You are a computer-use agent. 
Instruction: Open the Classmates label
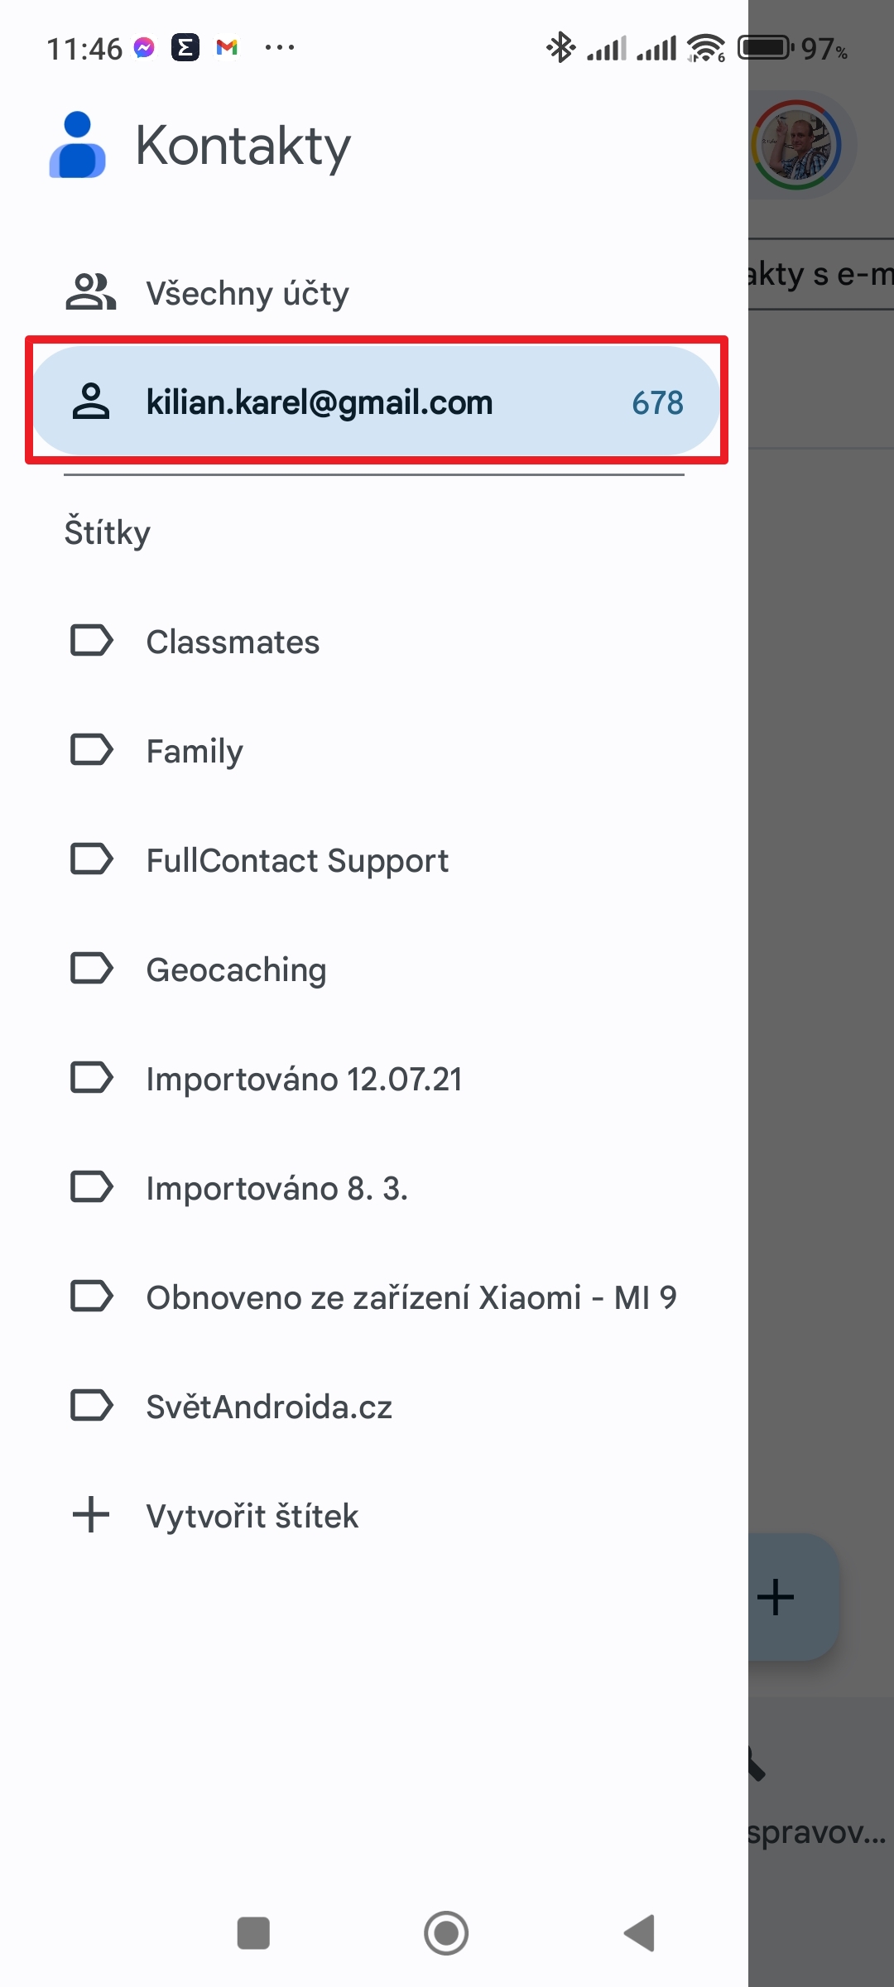[x=233, y=642]
